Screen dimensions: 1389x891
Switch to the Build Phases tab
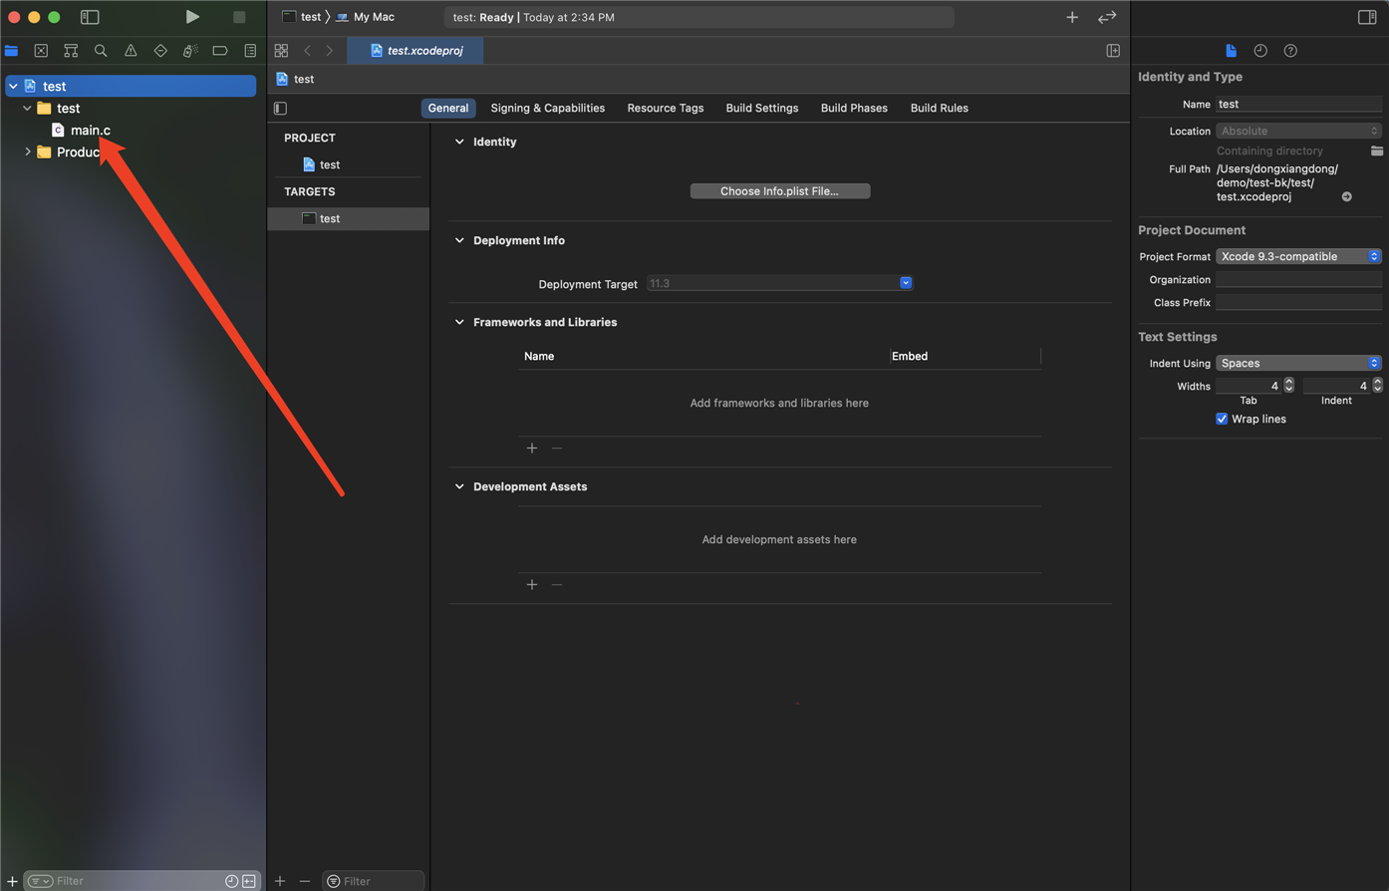pyautogui.click(x=854, y=109)
